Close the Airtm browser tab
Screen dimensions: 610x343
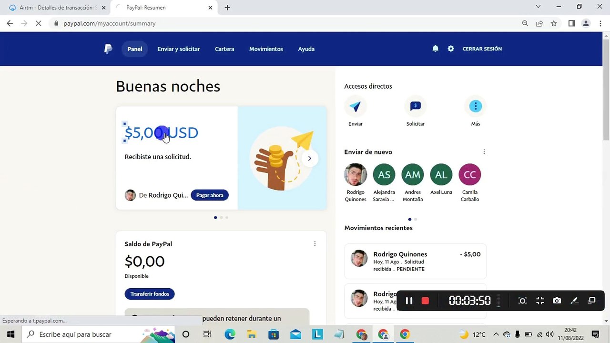click(x=103, y=8)
